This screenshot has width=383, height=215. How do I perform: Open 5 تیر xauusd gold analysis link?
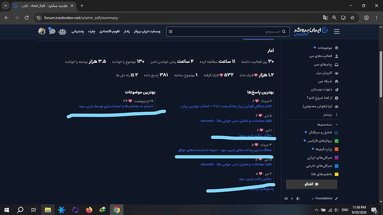click(x=236, y=121)
